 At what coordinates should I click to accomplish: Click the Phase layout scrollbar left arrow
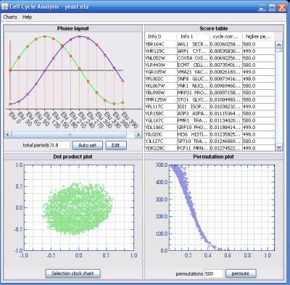[8, 134]
